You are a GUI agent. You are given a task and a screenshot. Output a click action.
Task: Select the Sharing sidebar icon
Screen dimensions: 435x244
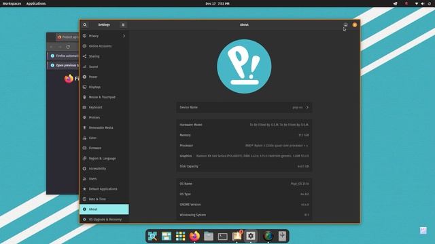point(84,56)
